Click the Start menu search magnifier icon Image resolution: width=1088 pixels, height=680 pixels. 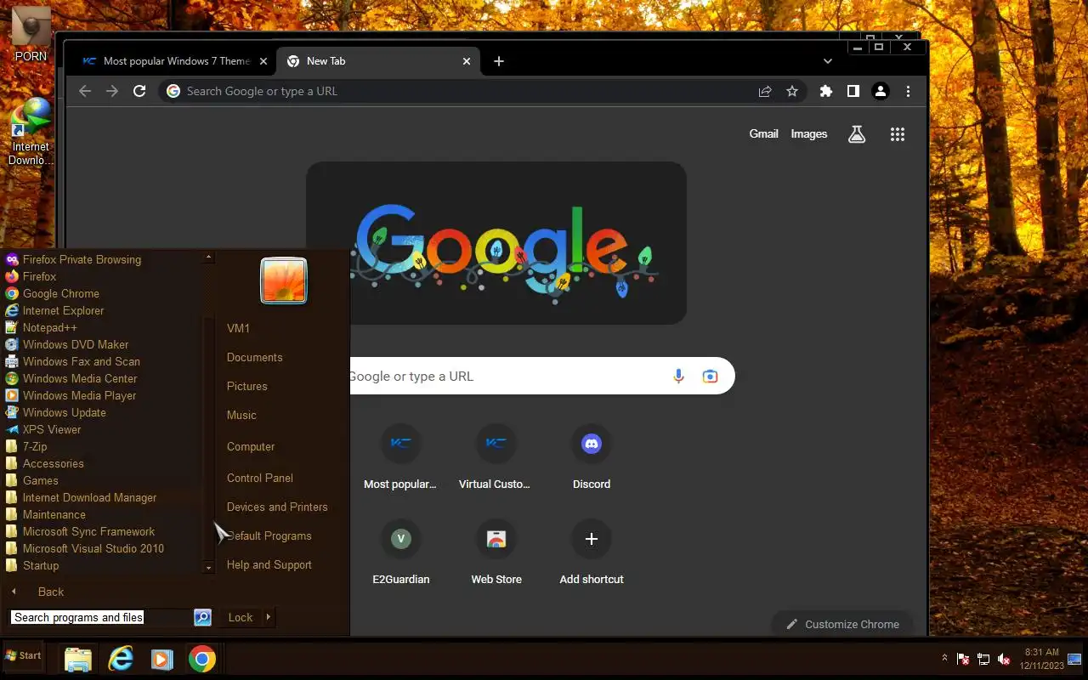[202, 617]
